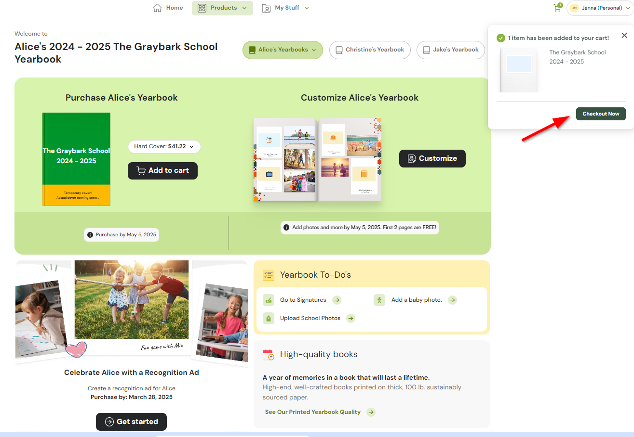Dismiss the cart notification popup
This screenshot has height=437, width=634.
click(624, 36)
